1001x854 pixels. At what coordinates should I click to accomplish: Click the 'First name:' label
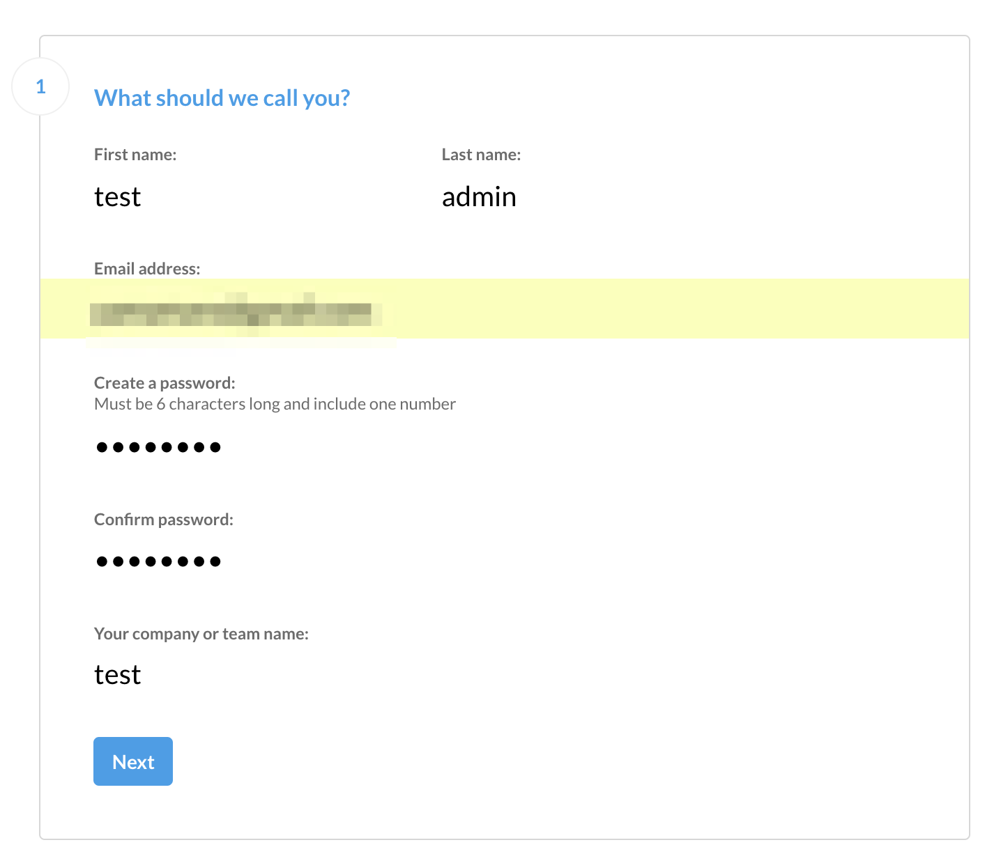point(135,155)
